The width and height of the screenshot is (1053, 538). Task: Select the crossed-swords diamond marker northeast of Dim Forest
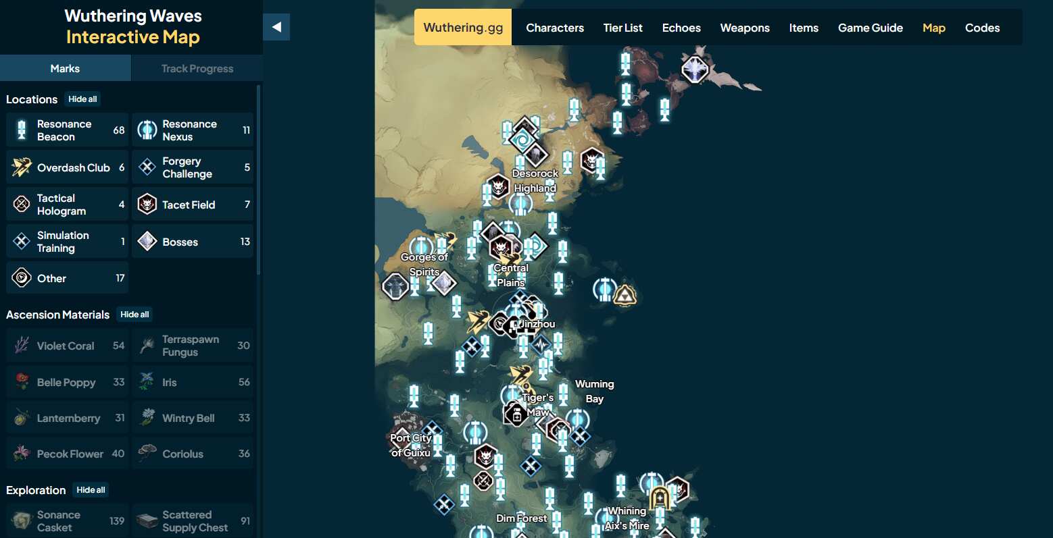coord(531,465)
